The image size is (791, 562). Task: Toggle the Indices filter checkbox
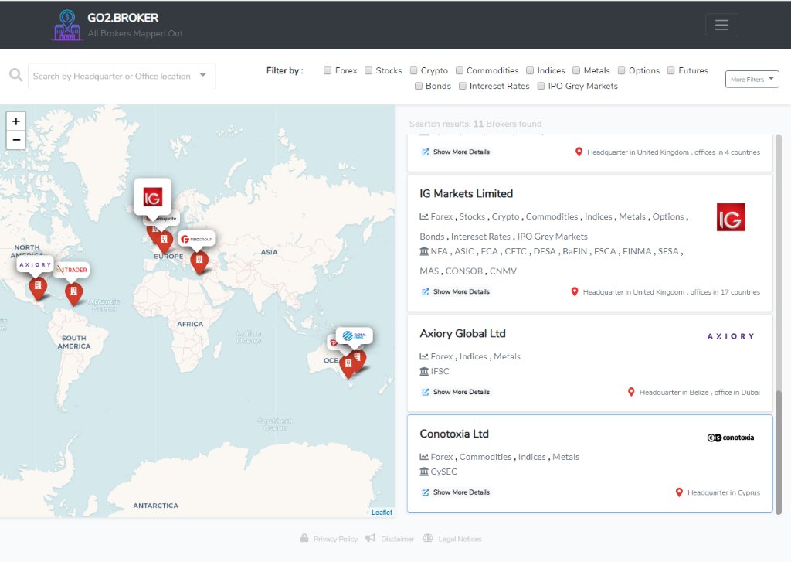(530, 70)
